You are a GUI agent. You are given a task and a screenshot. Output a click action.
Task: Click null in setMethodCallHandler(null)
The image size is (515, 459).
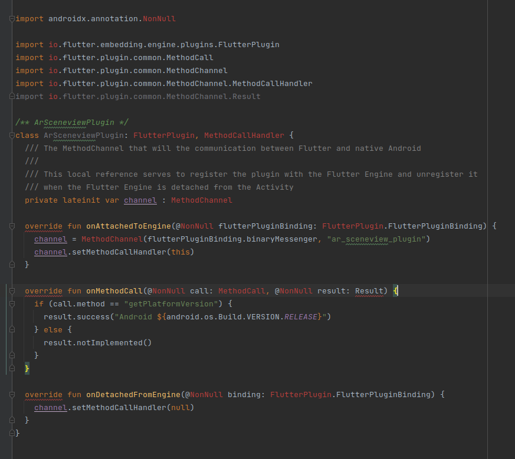pyautogui.click(x=181, y=408)
